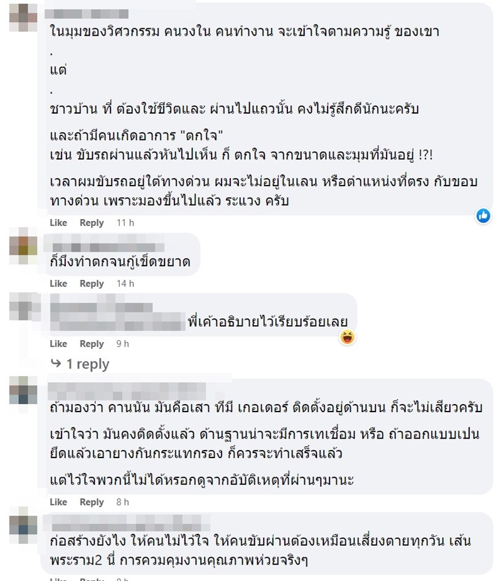The height and width of the screenshot is (581, 502).
Task: Reply to the fourth comment
Action: click(x=92, y=502)
